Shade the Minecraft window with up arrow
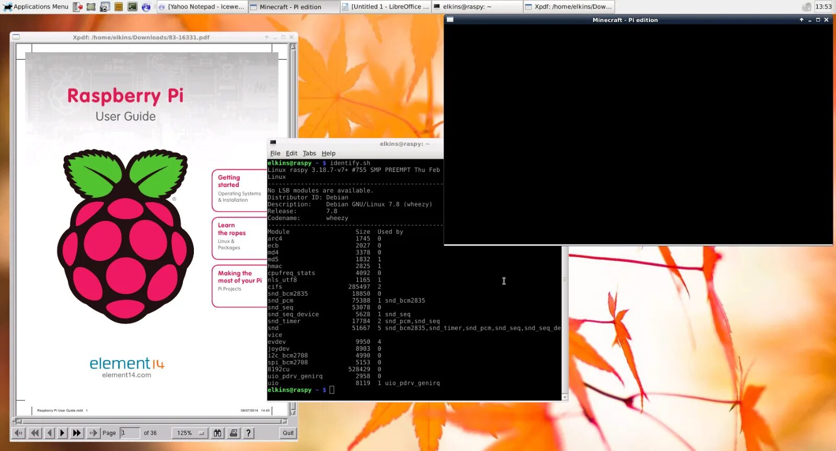The image size is (836, 451). pyautogui.click(x=802, y=20)
